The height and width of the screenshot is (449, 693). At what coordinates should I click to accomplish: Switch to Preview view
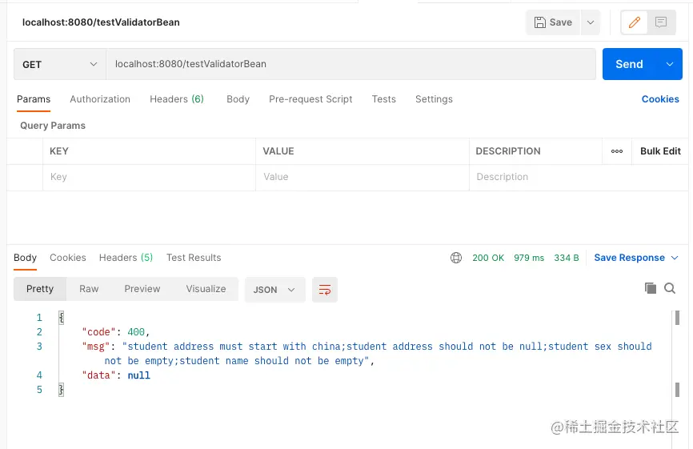pos(142,289)
